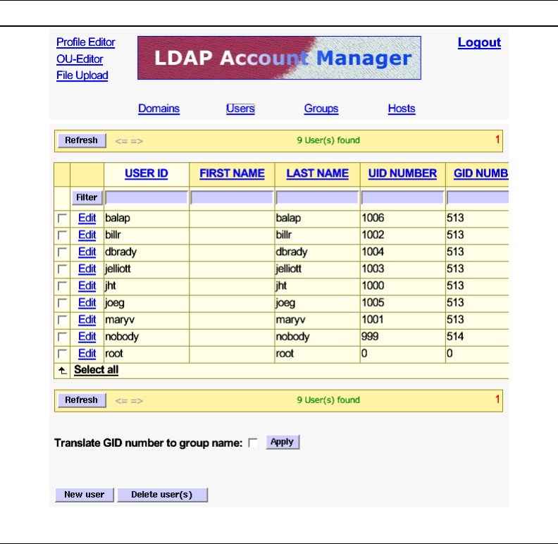
Task: Sort by the UID NUMBER column header
Action: point(402,173)
